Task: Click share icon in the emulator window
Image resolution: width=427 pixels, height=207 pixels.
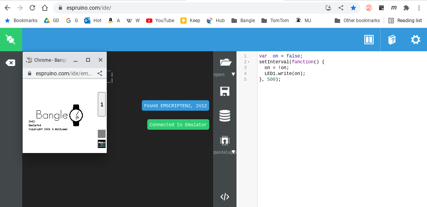Action: coord(100,73)
